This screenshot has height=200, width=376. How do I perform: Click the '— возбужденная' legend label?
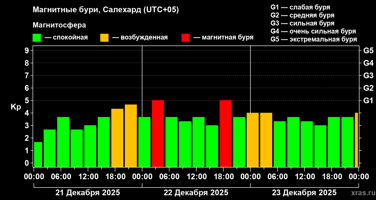pyautogui.click(x=140, y=37)
